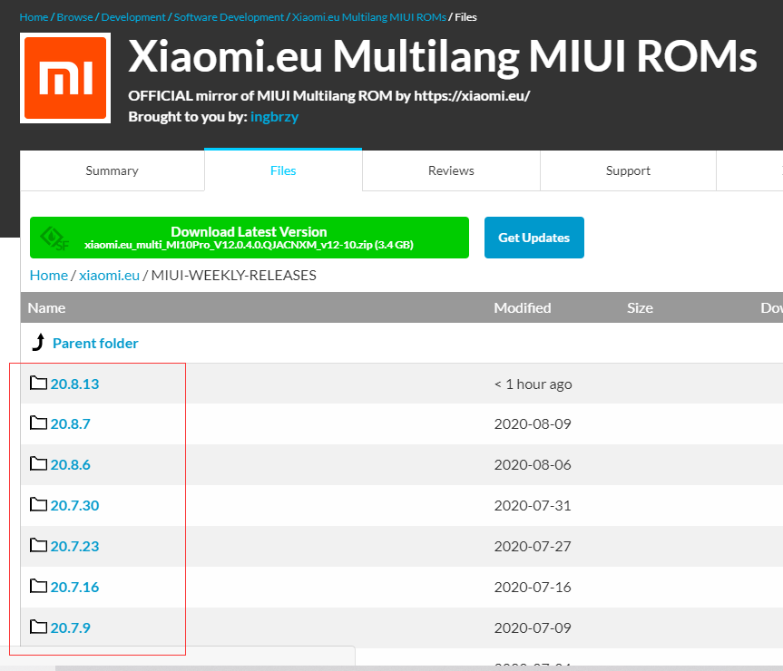
Task: Click the 2020-07-16 modified date
Action: coord(533,588)
